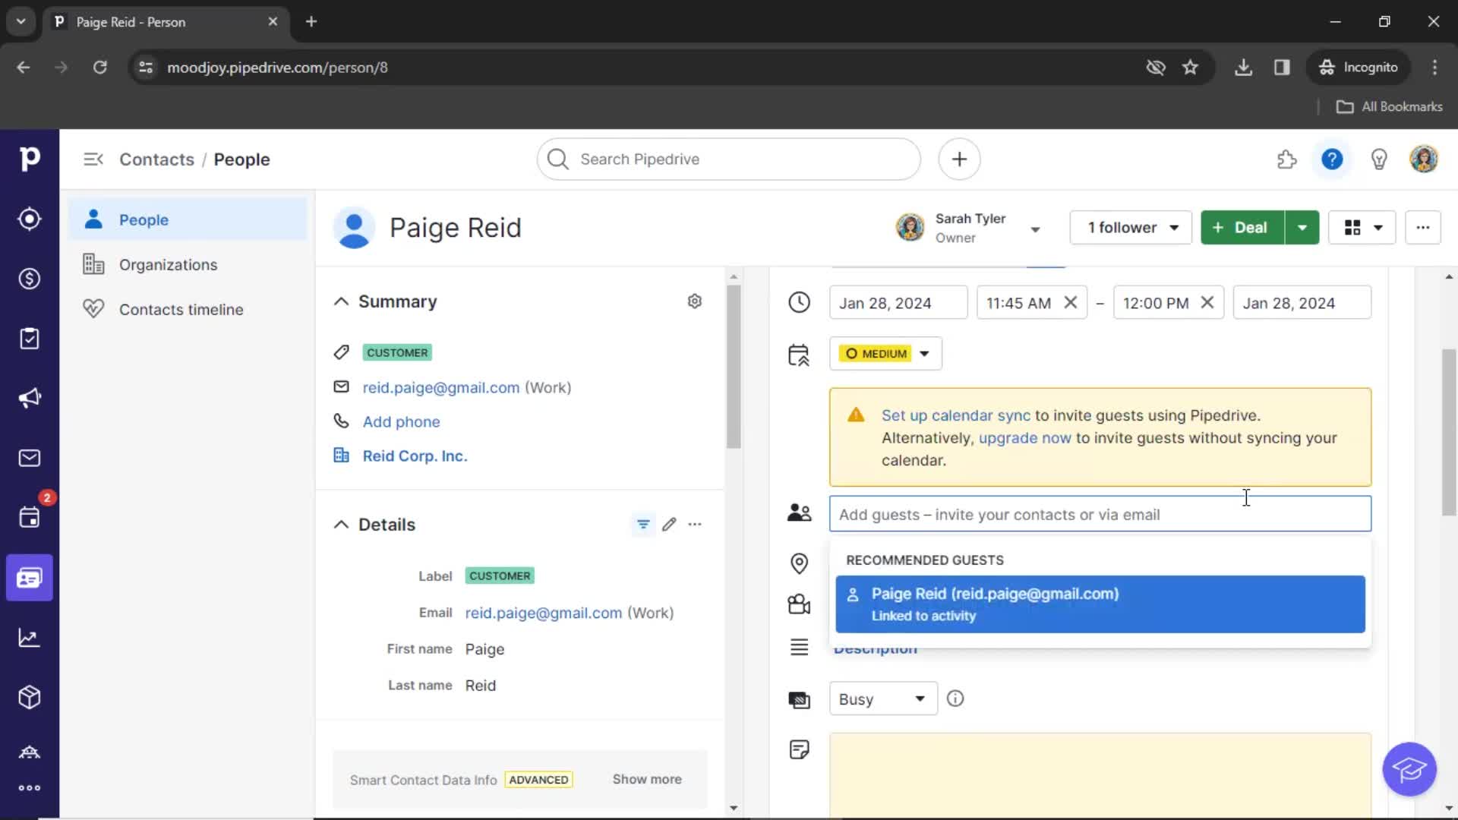The width and height of the screenshot is (1458, 820).
Task: Expand the Summary section collapse toggle
Action: coord(342,301)
